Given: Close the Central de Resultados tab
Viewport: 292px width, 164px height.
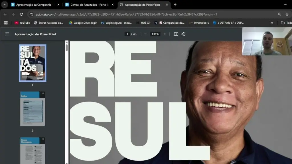Looking at the screenshot, I should pos(113,5).
